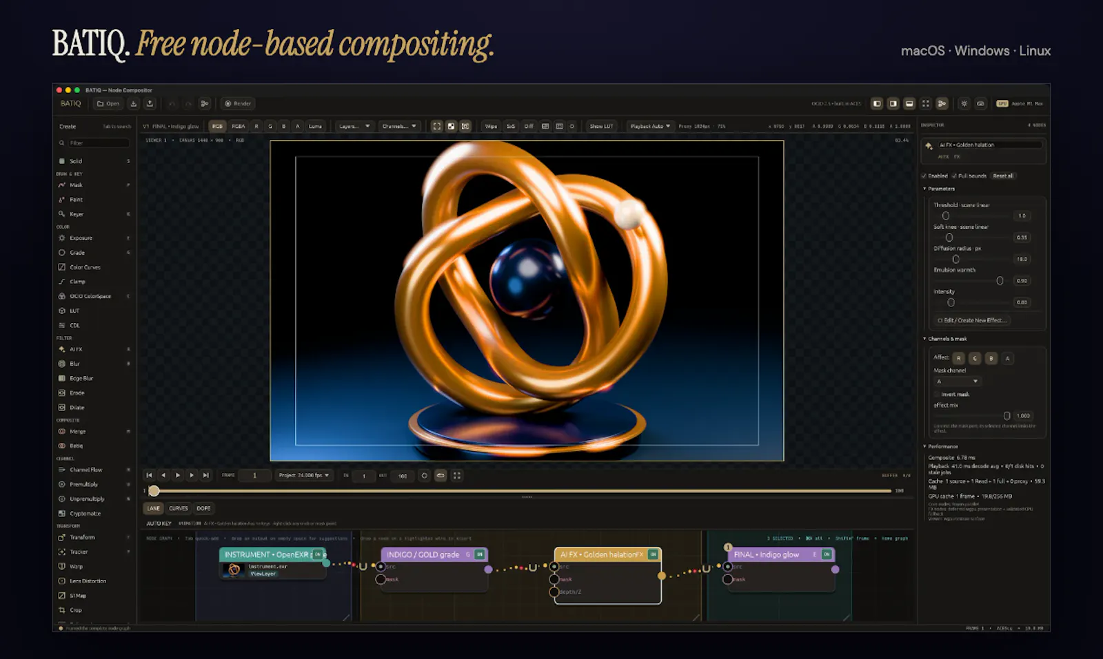Toggle the checkerboard background icon
The image size is (1103, 659).
pyautogui.click(x=451, y=126)
